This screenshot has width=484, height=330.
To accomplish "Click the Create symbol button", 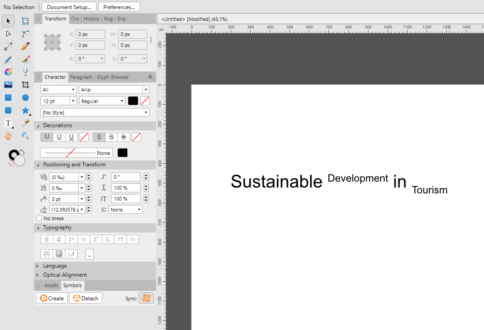I will tap(52, 298).
